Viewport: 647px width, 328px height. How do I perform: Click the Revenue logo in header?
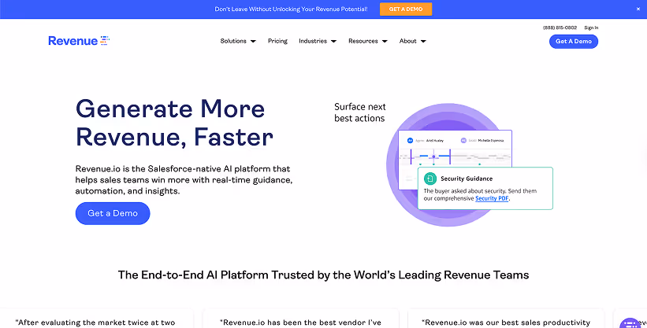point(79,40)
